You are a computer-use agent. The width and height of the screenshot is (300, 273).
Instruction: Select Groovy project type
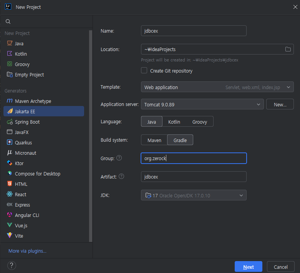(x=44, y=64)
